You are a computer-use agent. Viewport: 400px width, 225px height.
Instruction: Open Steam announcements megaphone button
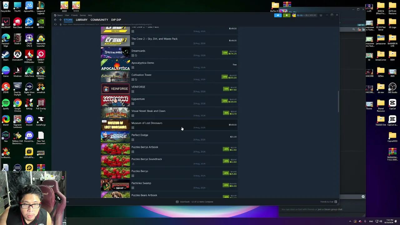click(x=278, y=15)
